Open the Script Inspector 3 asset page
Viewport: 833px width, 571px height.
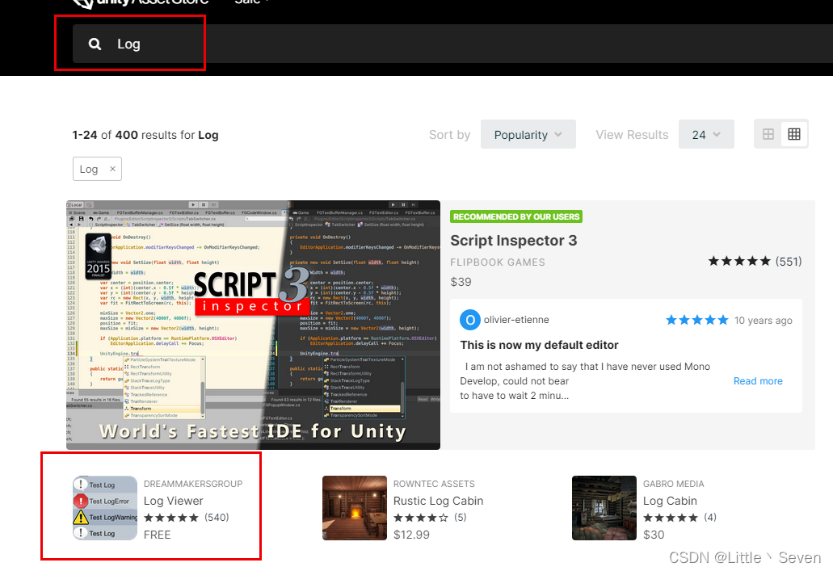pos(513,240)
